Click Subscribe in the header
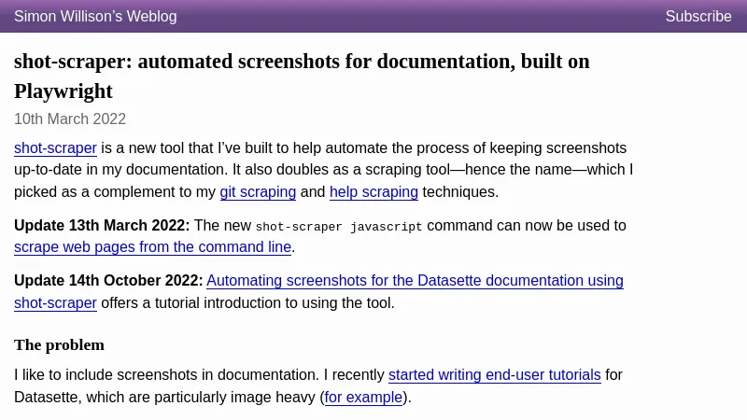Screen dimensions: 747x420 coord(698,16)
